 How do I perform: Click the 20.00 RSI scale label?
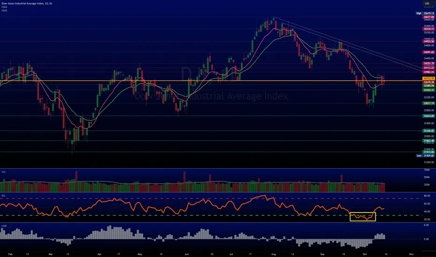click(x=427, y=220)
